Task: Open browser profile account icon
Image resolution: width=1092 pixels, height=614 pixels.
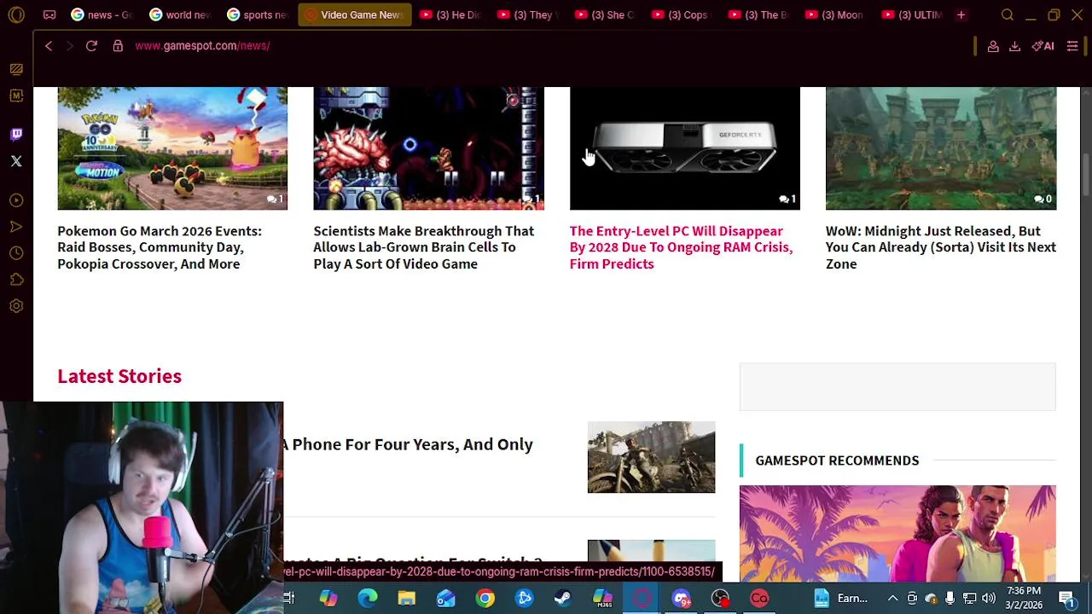Action: coord(993,46)
